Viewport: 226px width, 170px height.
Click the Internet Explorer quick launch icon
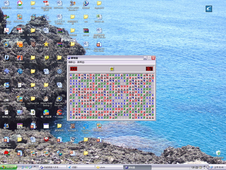coord(22,167)
